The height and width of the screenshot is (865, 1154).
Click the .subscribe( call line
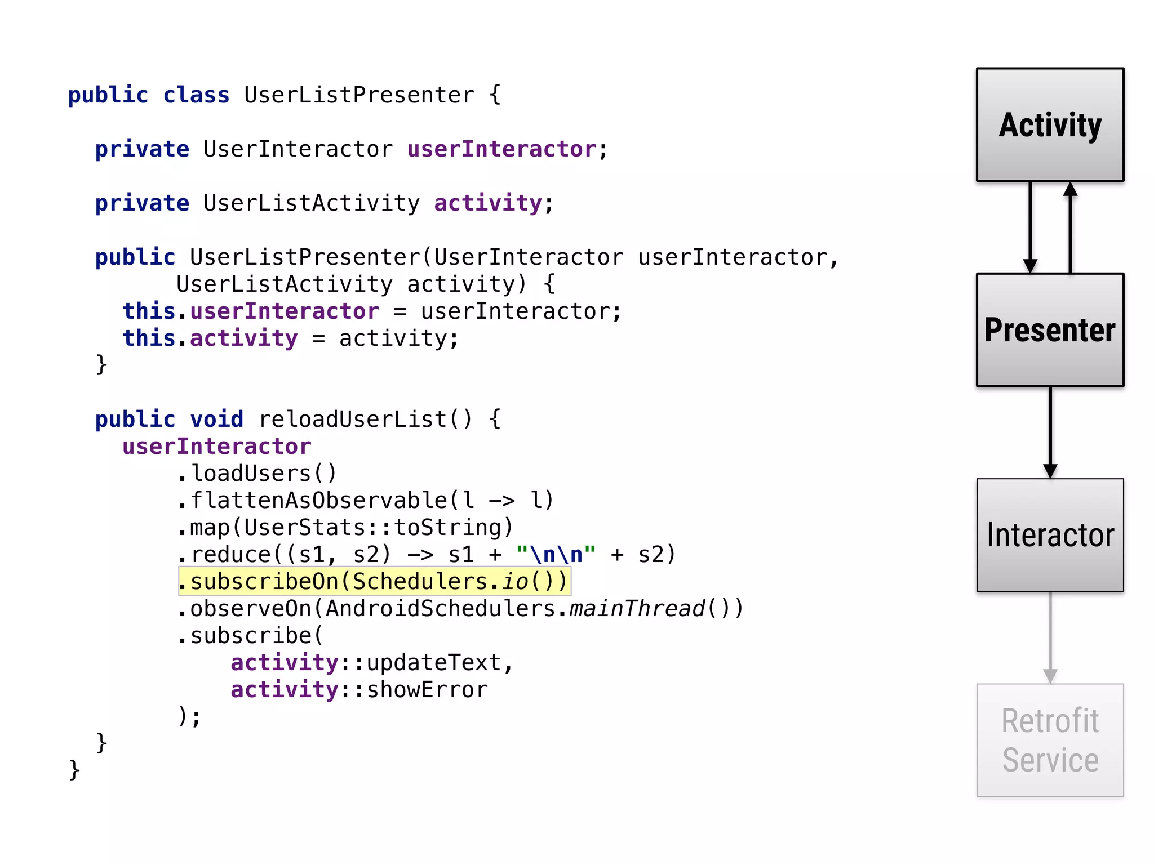pos(250,636)
